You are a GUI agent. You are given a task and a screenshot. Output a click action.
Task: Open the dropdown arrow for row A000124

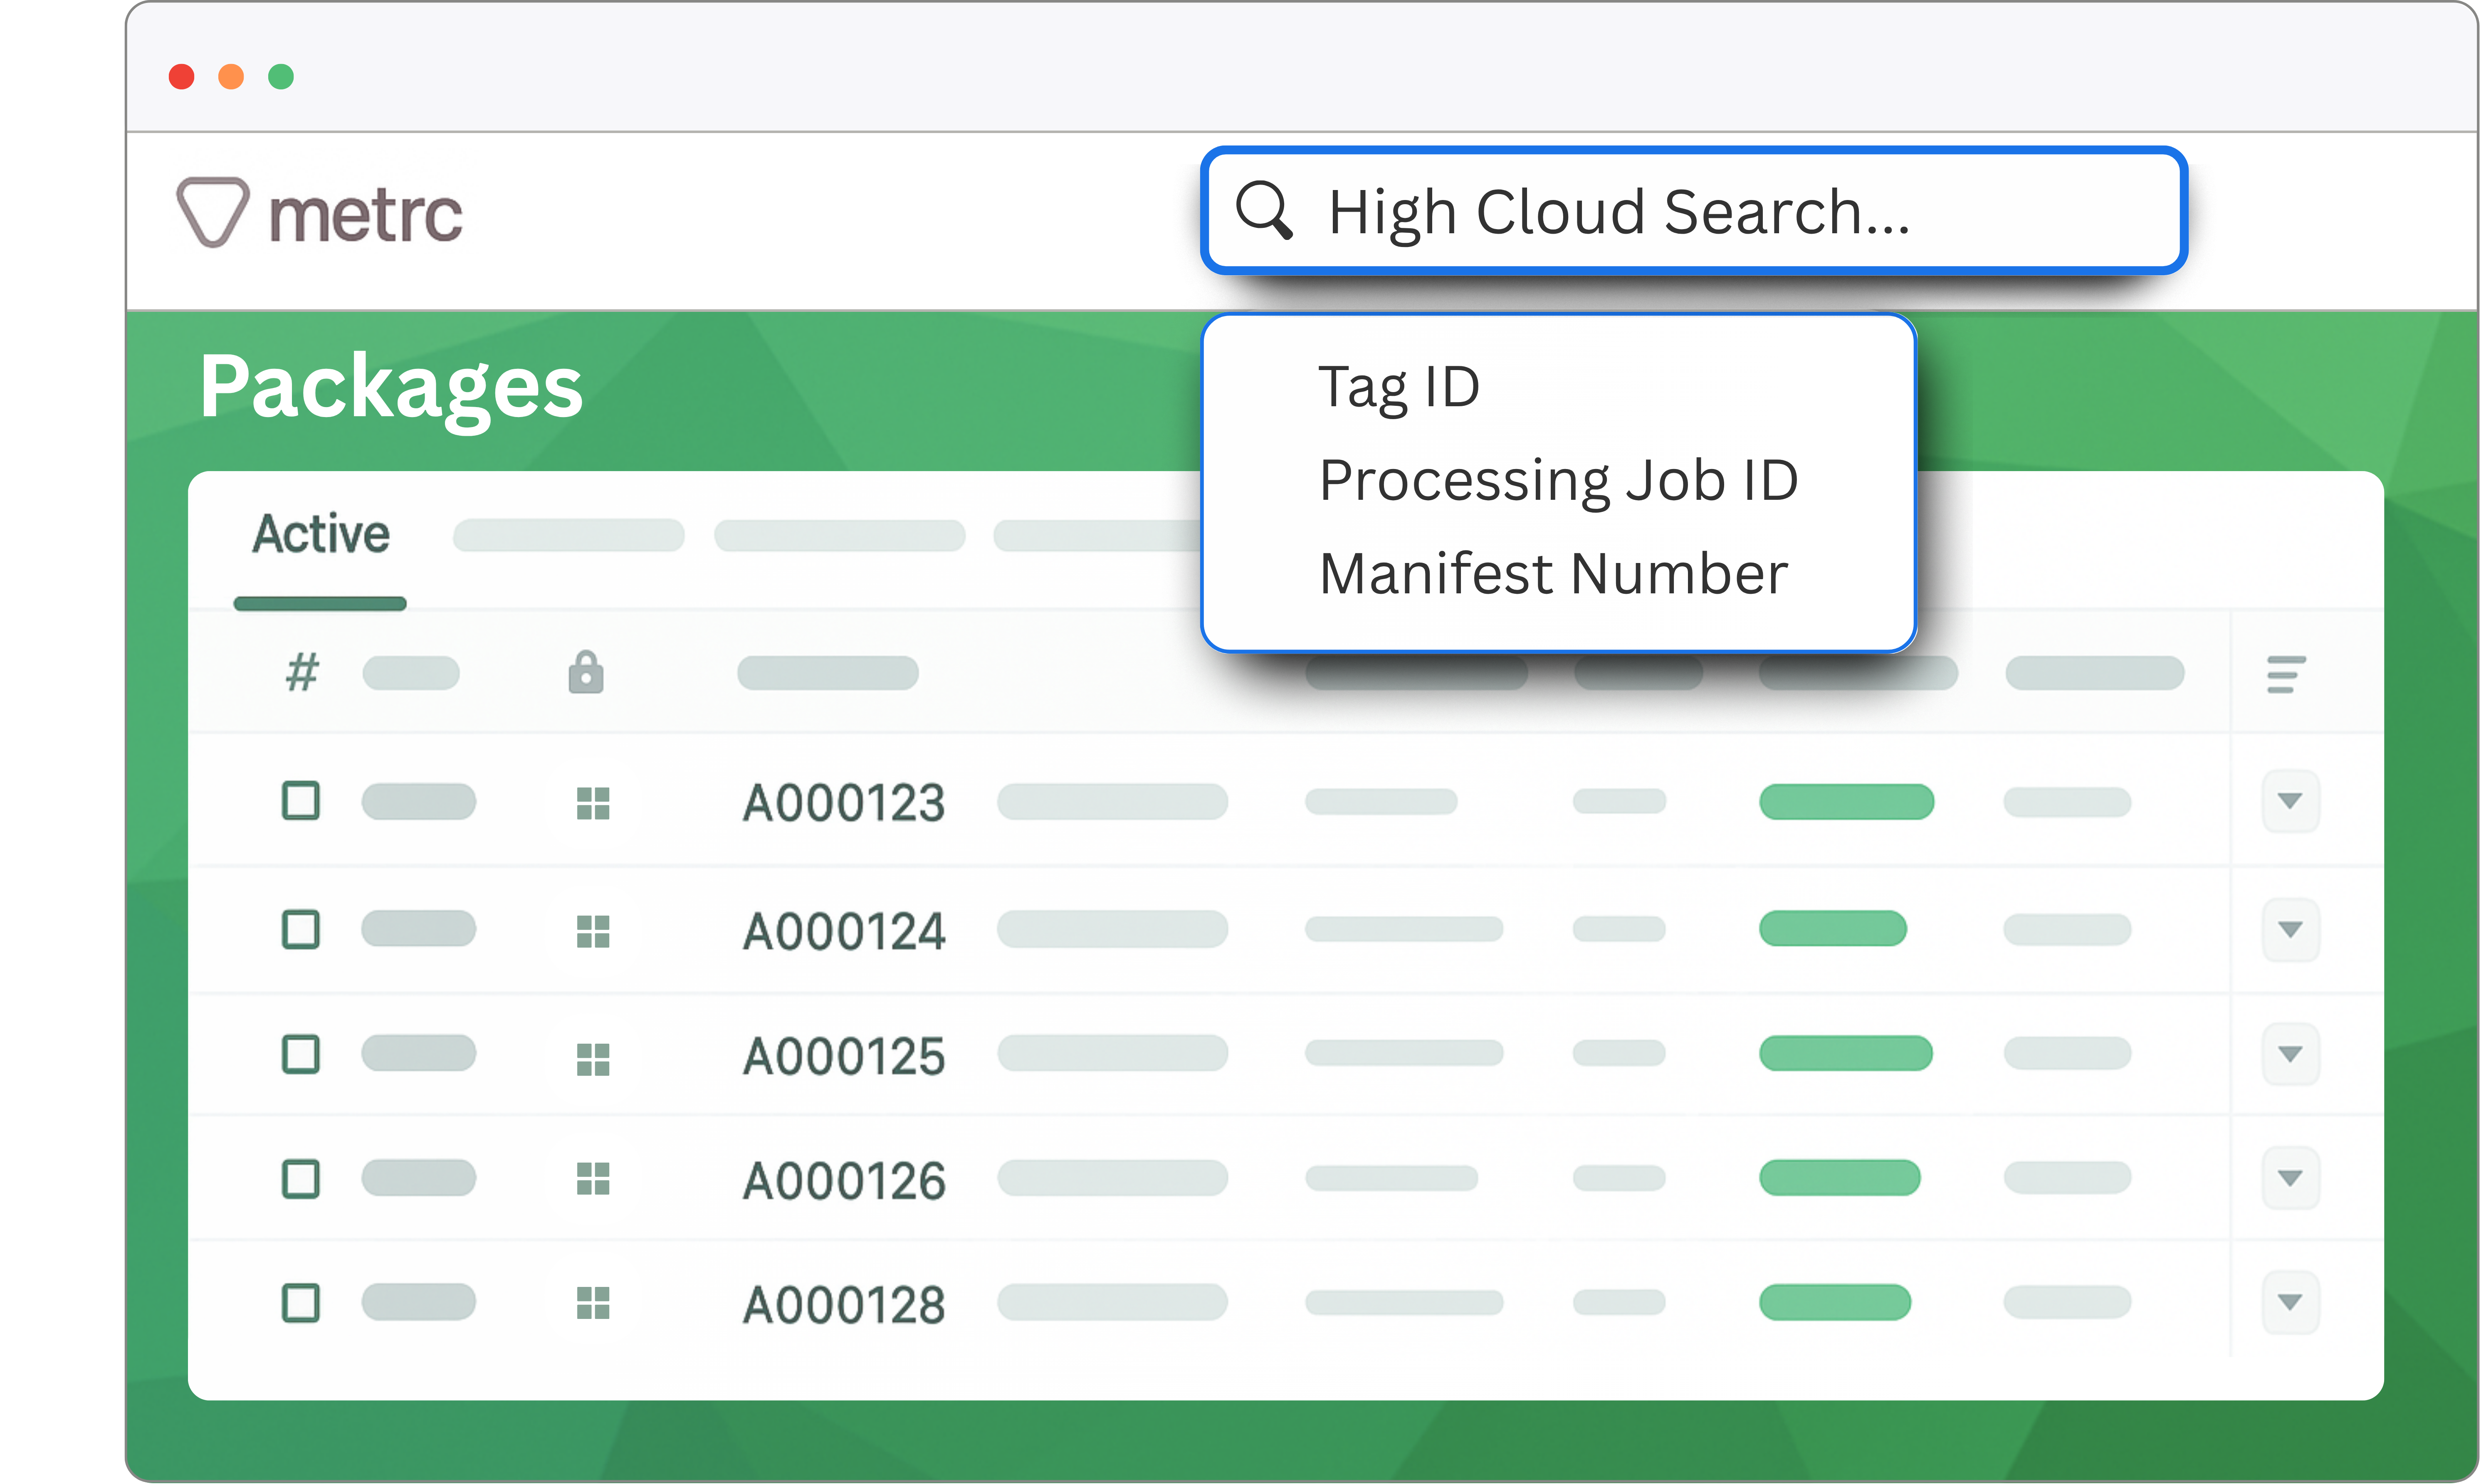click(2290, 930)
